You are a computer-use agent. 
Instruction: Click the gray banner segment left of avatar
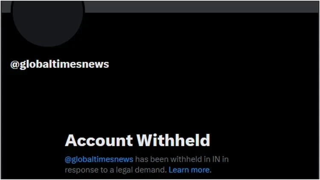pyautogui.click(x=6, y=7)
